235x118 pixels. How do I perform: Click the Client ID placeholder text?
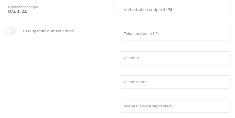click(131, 58)
